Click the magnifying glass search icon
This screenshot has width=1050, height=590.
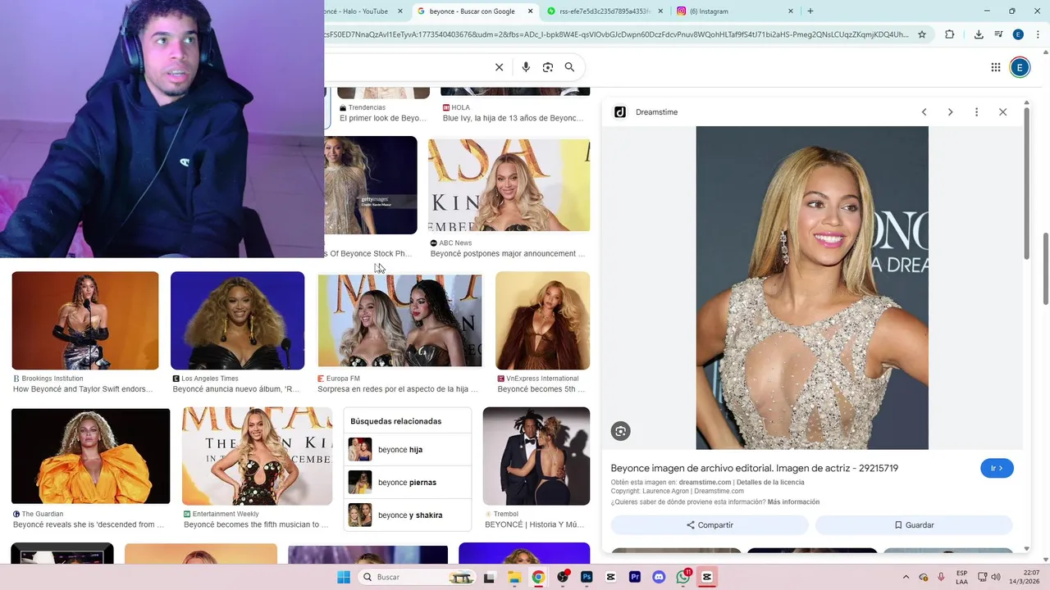(569, 67)
